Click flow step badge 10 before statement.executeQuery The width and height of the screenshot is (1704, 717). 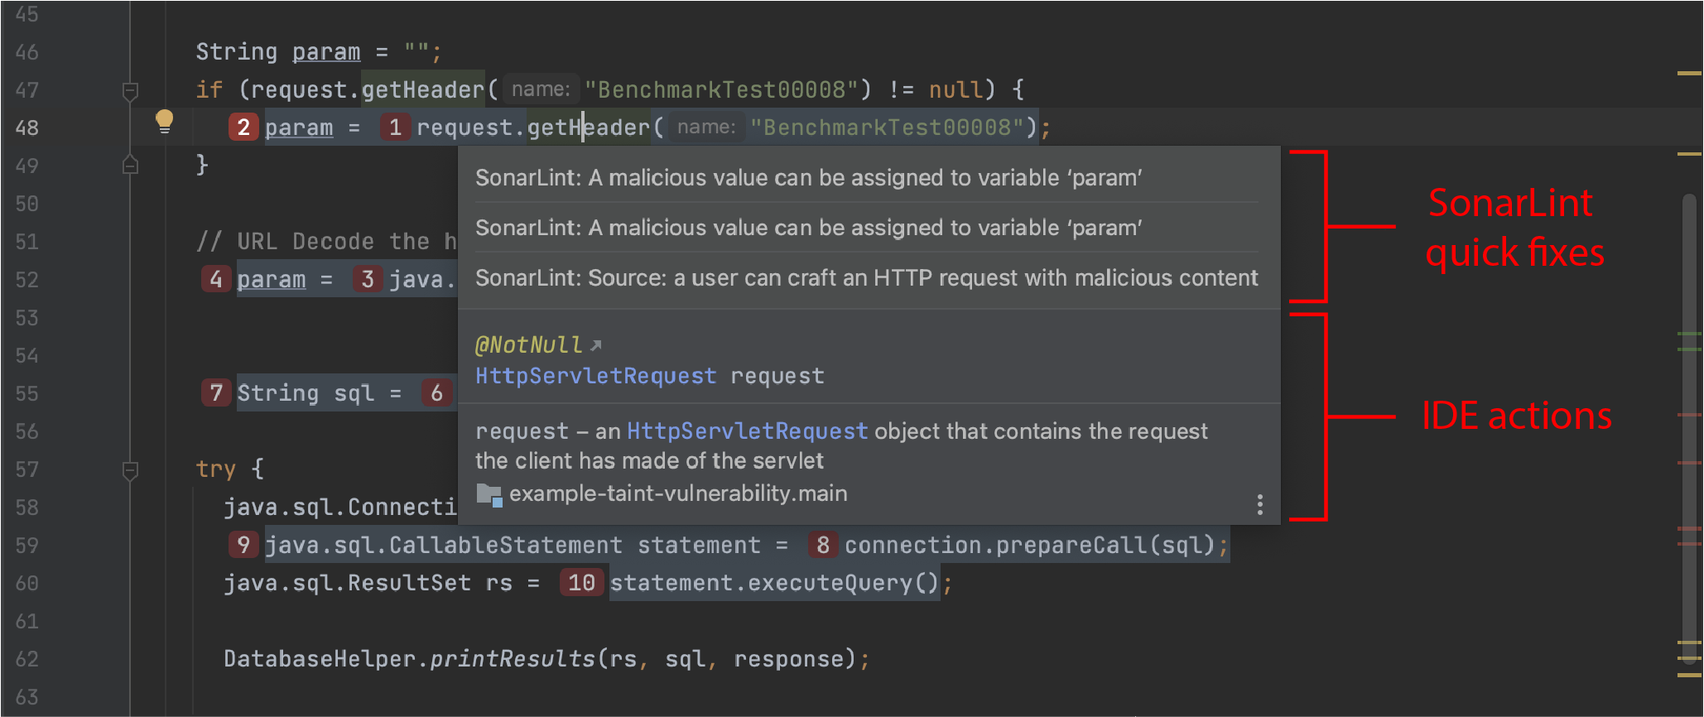(x=581, y=583)
